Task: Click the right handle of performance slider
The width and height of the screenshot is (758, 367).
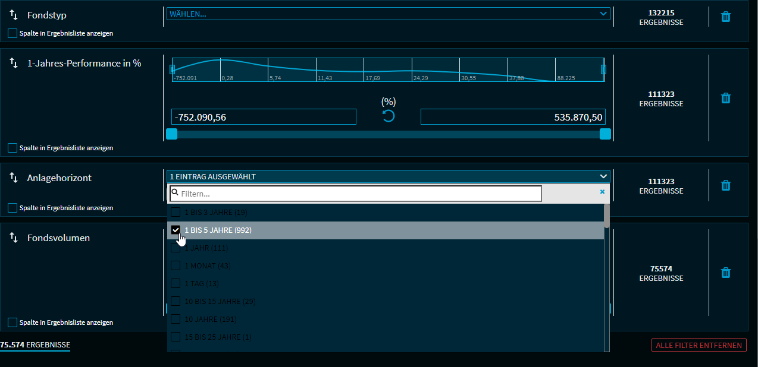Action: click(x=605, y=134)
